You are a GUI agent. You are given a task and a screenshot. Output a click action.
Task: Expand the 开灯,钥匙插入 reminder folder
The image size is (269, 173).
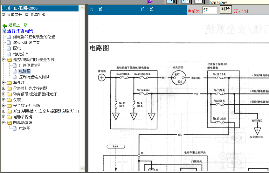point(3,111)
